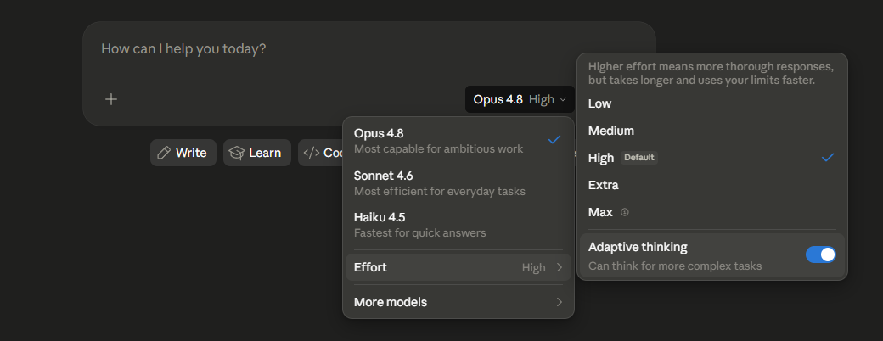Toggle Adaptive thinking switch
This screenshot has height=341, width=883.
(820, 254)
